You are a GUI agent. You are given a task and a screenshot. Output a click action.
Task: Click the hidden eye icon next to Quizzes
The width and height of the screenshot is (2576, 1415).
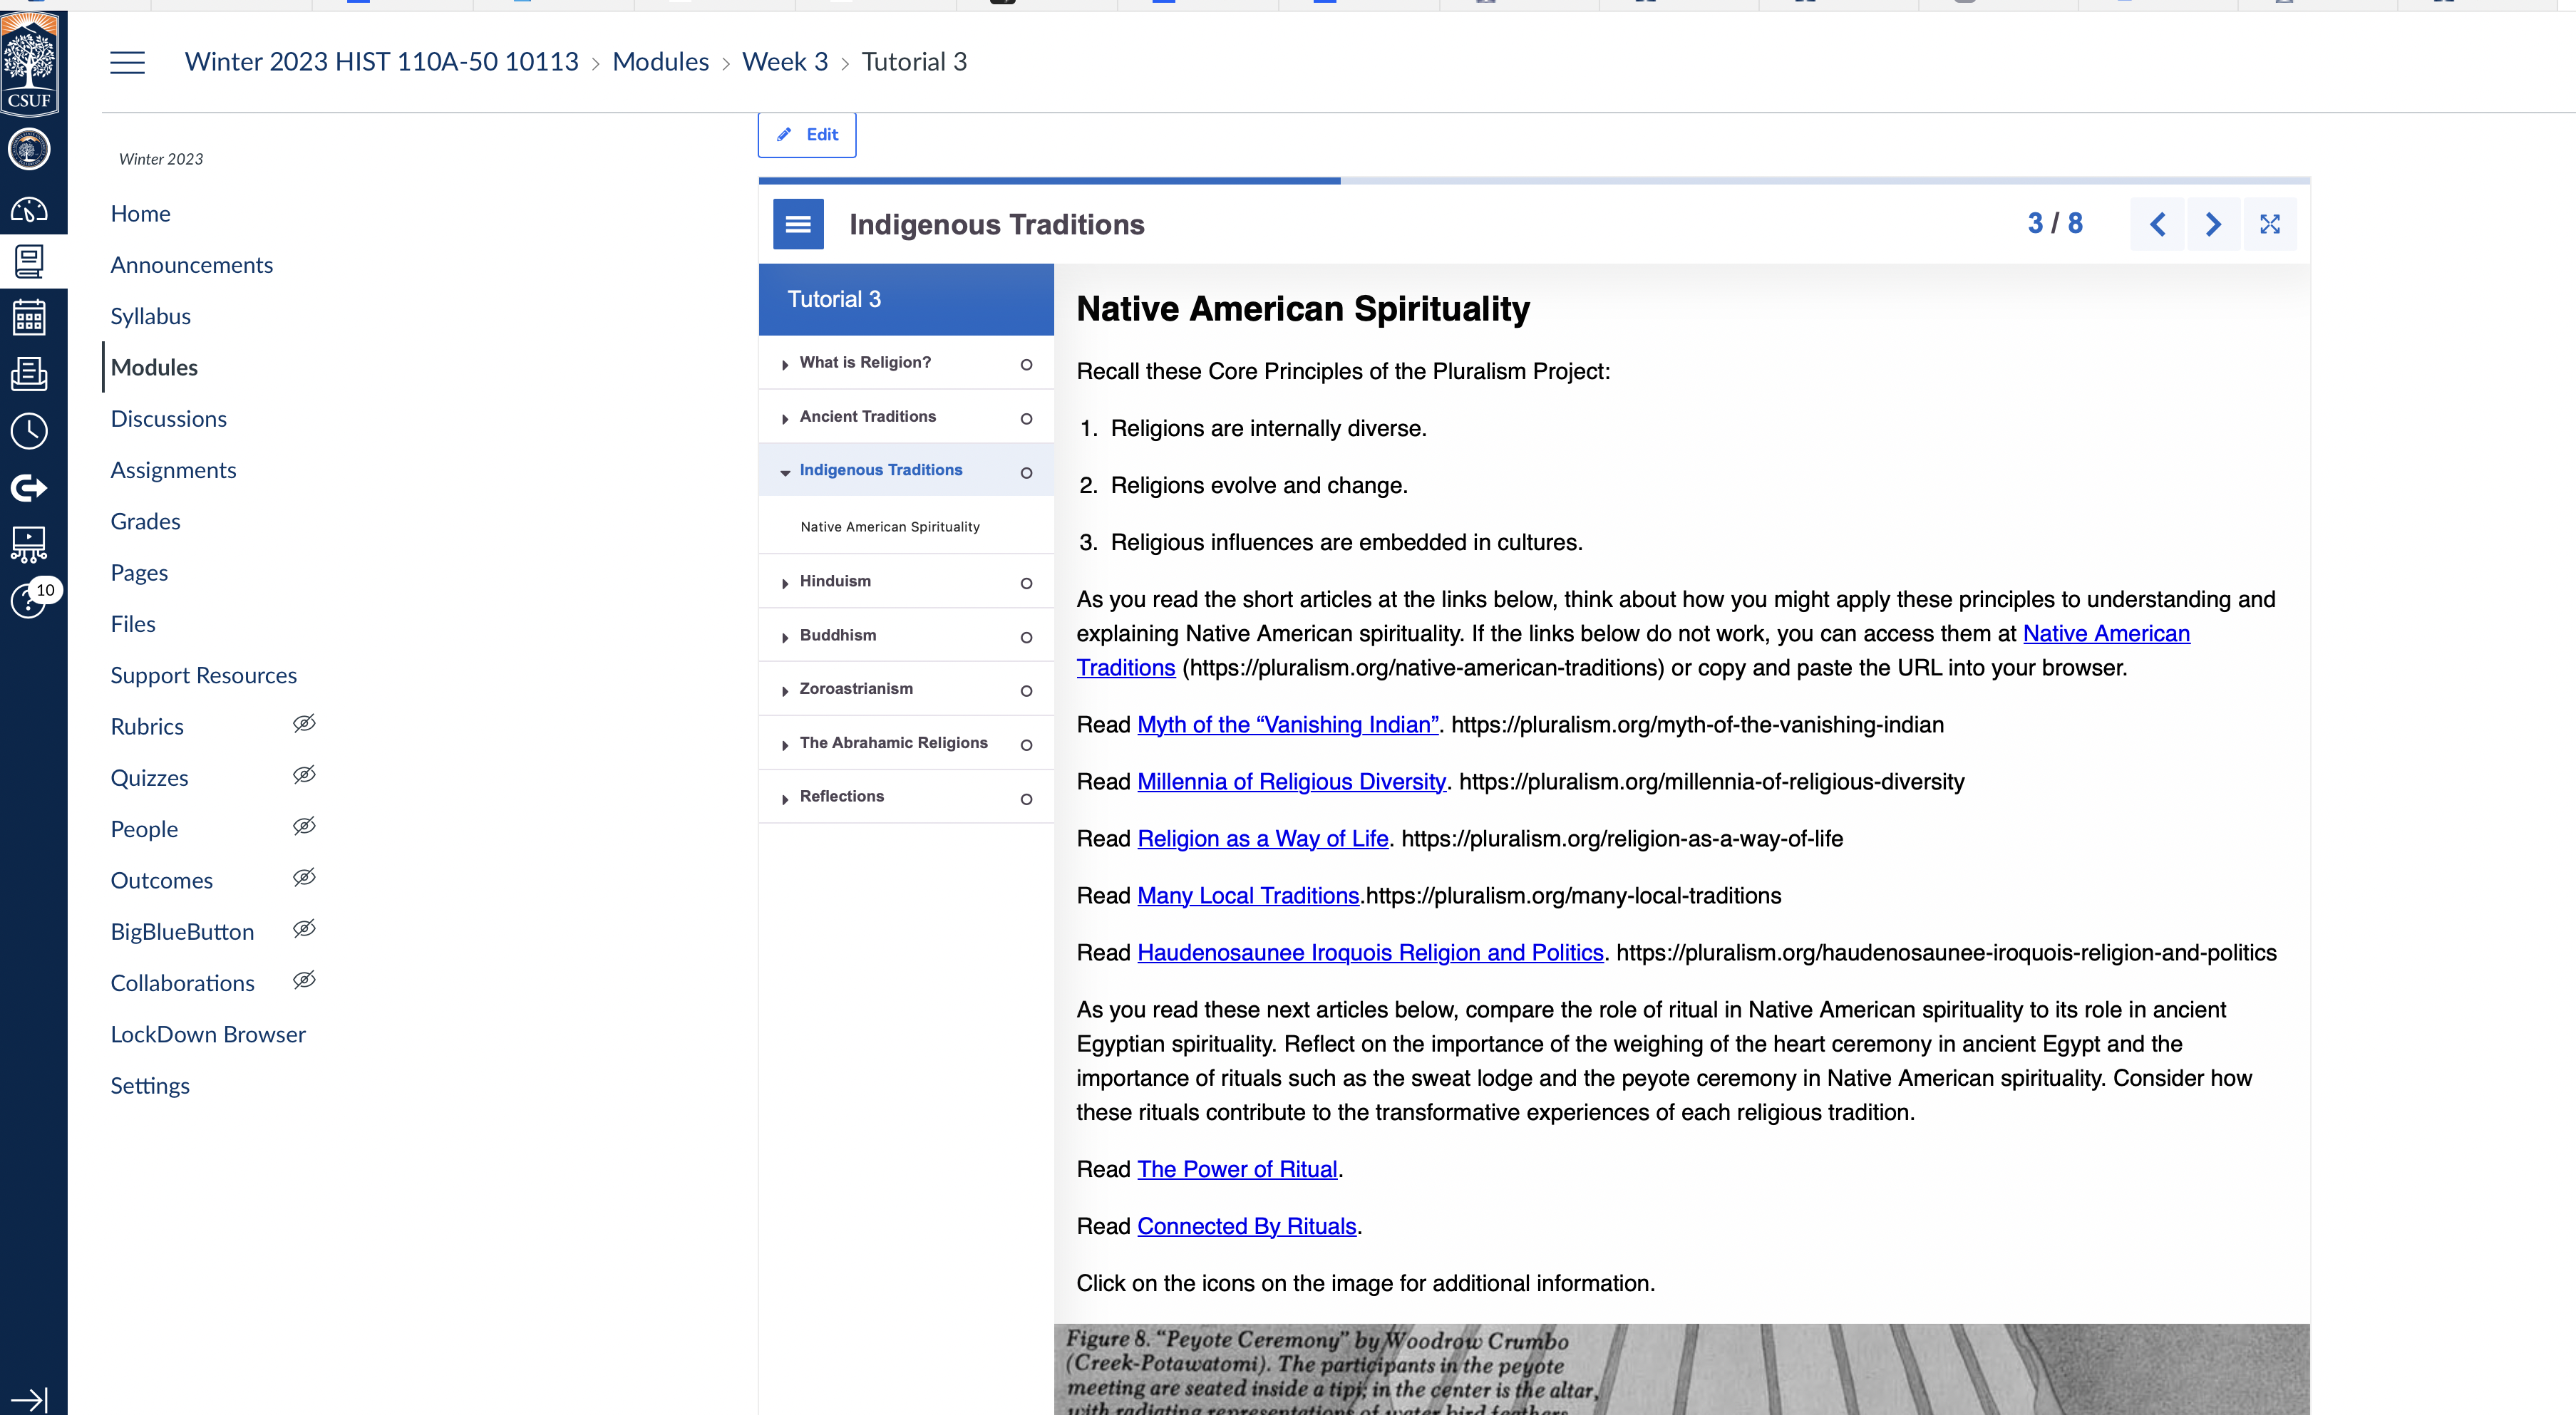(304, 774)
